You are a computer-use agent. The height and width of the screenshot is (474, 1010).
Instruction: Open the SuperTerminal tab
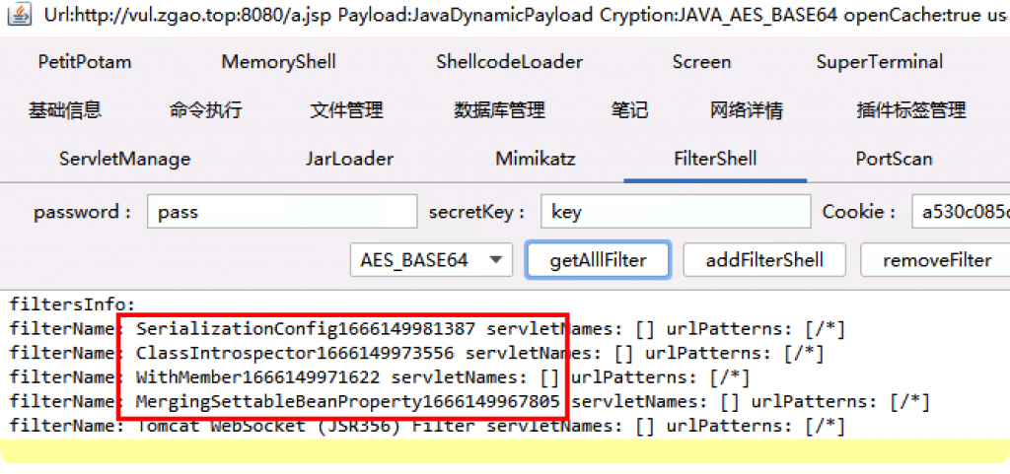(x=879, y=62)
